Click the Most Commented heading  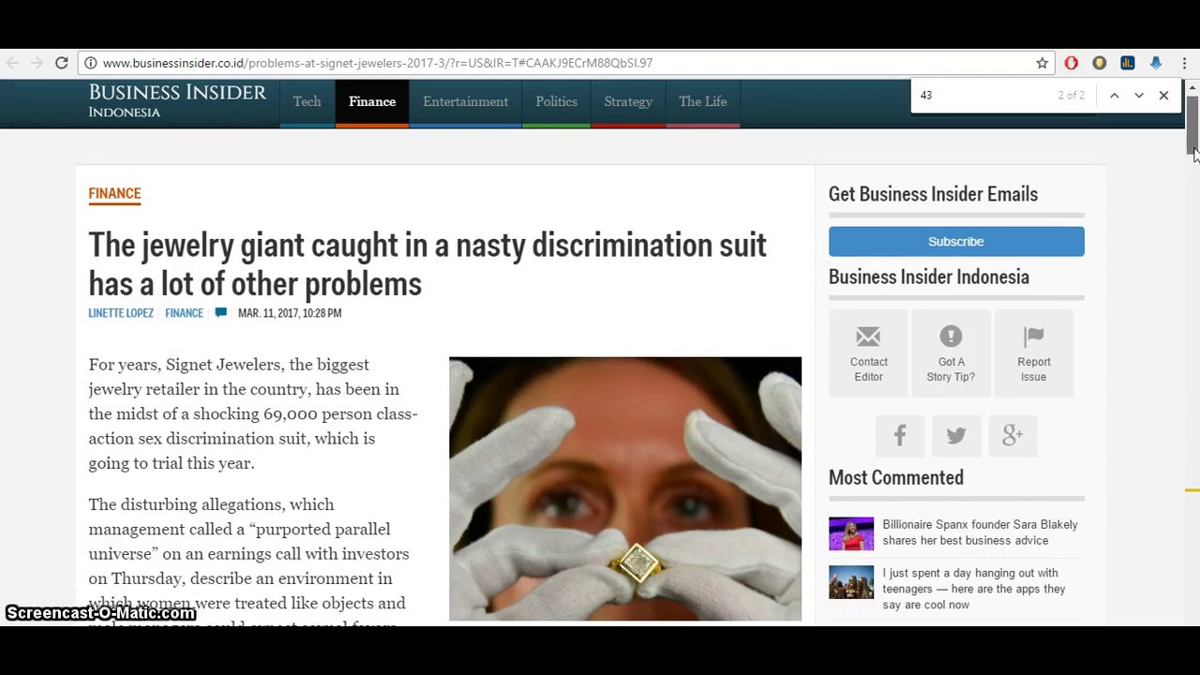point(895,478)
